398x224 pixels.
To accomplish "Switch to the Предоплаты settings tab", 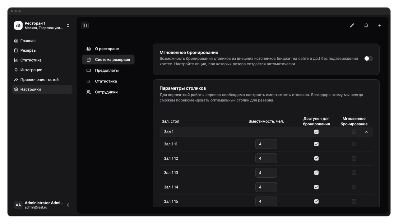I will pyautogui.click(x=107, y=70).
